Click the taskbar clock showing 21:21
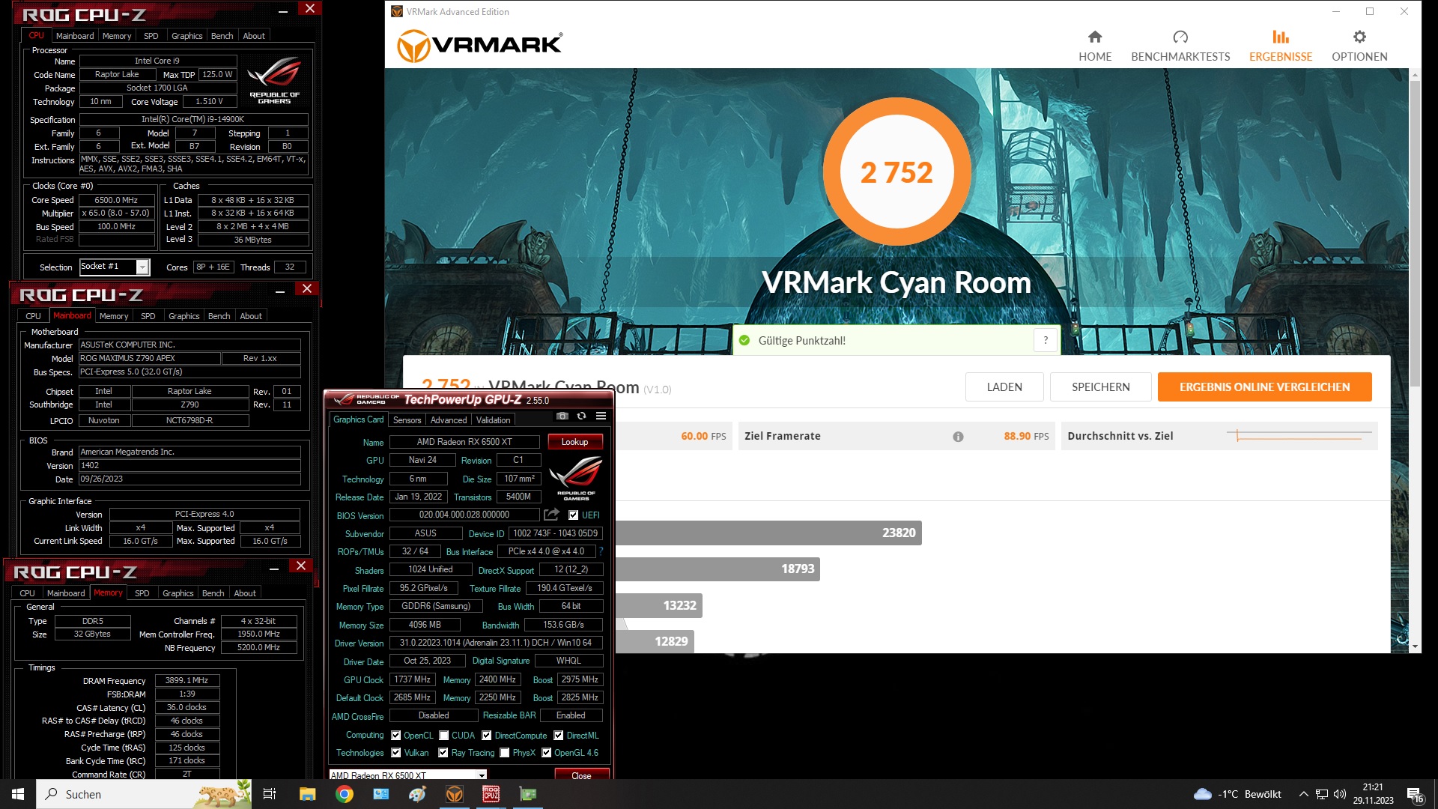Screen dimensions: 1438x809 point(1373,794)
